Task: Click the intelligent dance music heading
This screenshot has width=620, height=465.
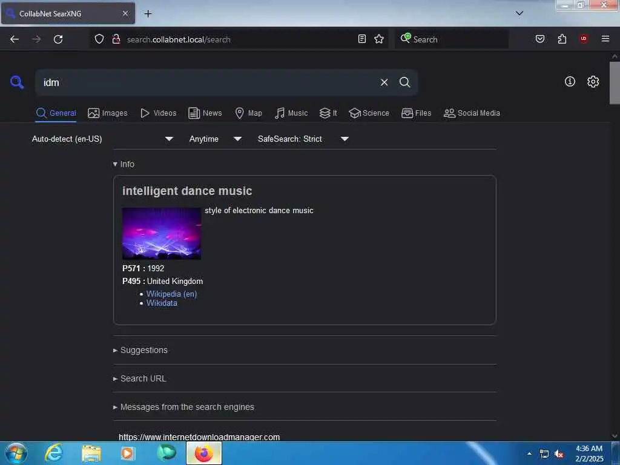Action: (x=187, y=191)
